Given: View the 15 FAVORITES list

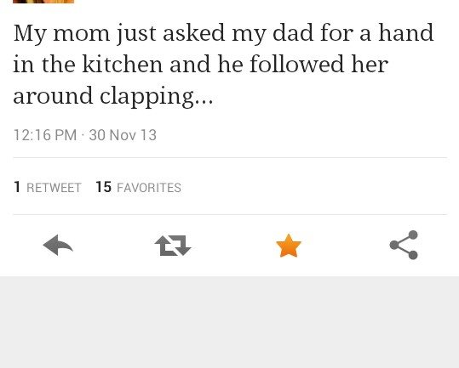Looking at the screenshot, I should [x=139, y=187].
